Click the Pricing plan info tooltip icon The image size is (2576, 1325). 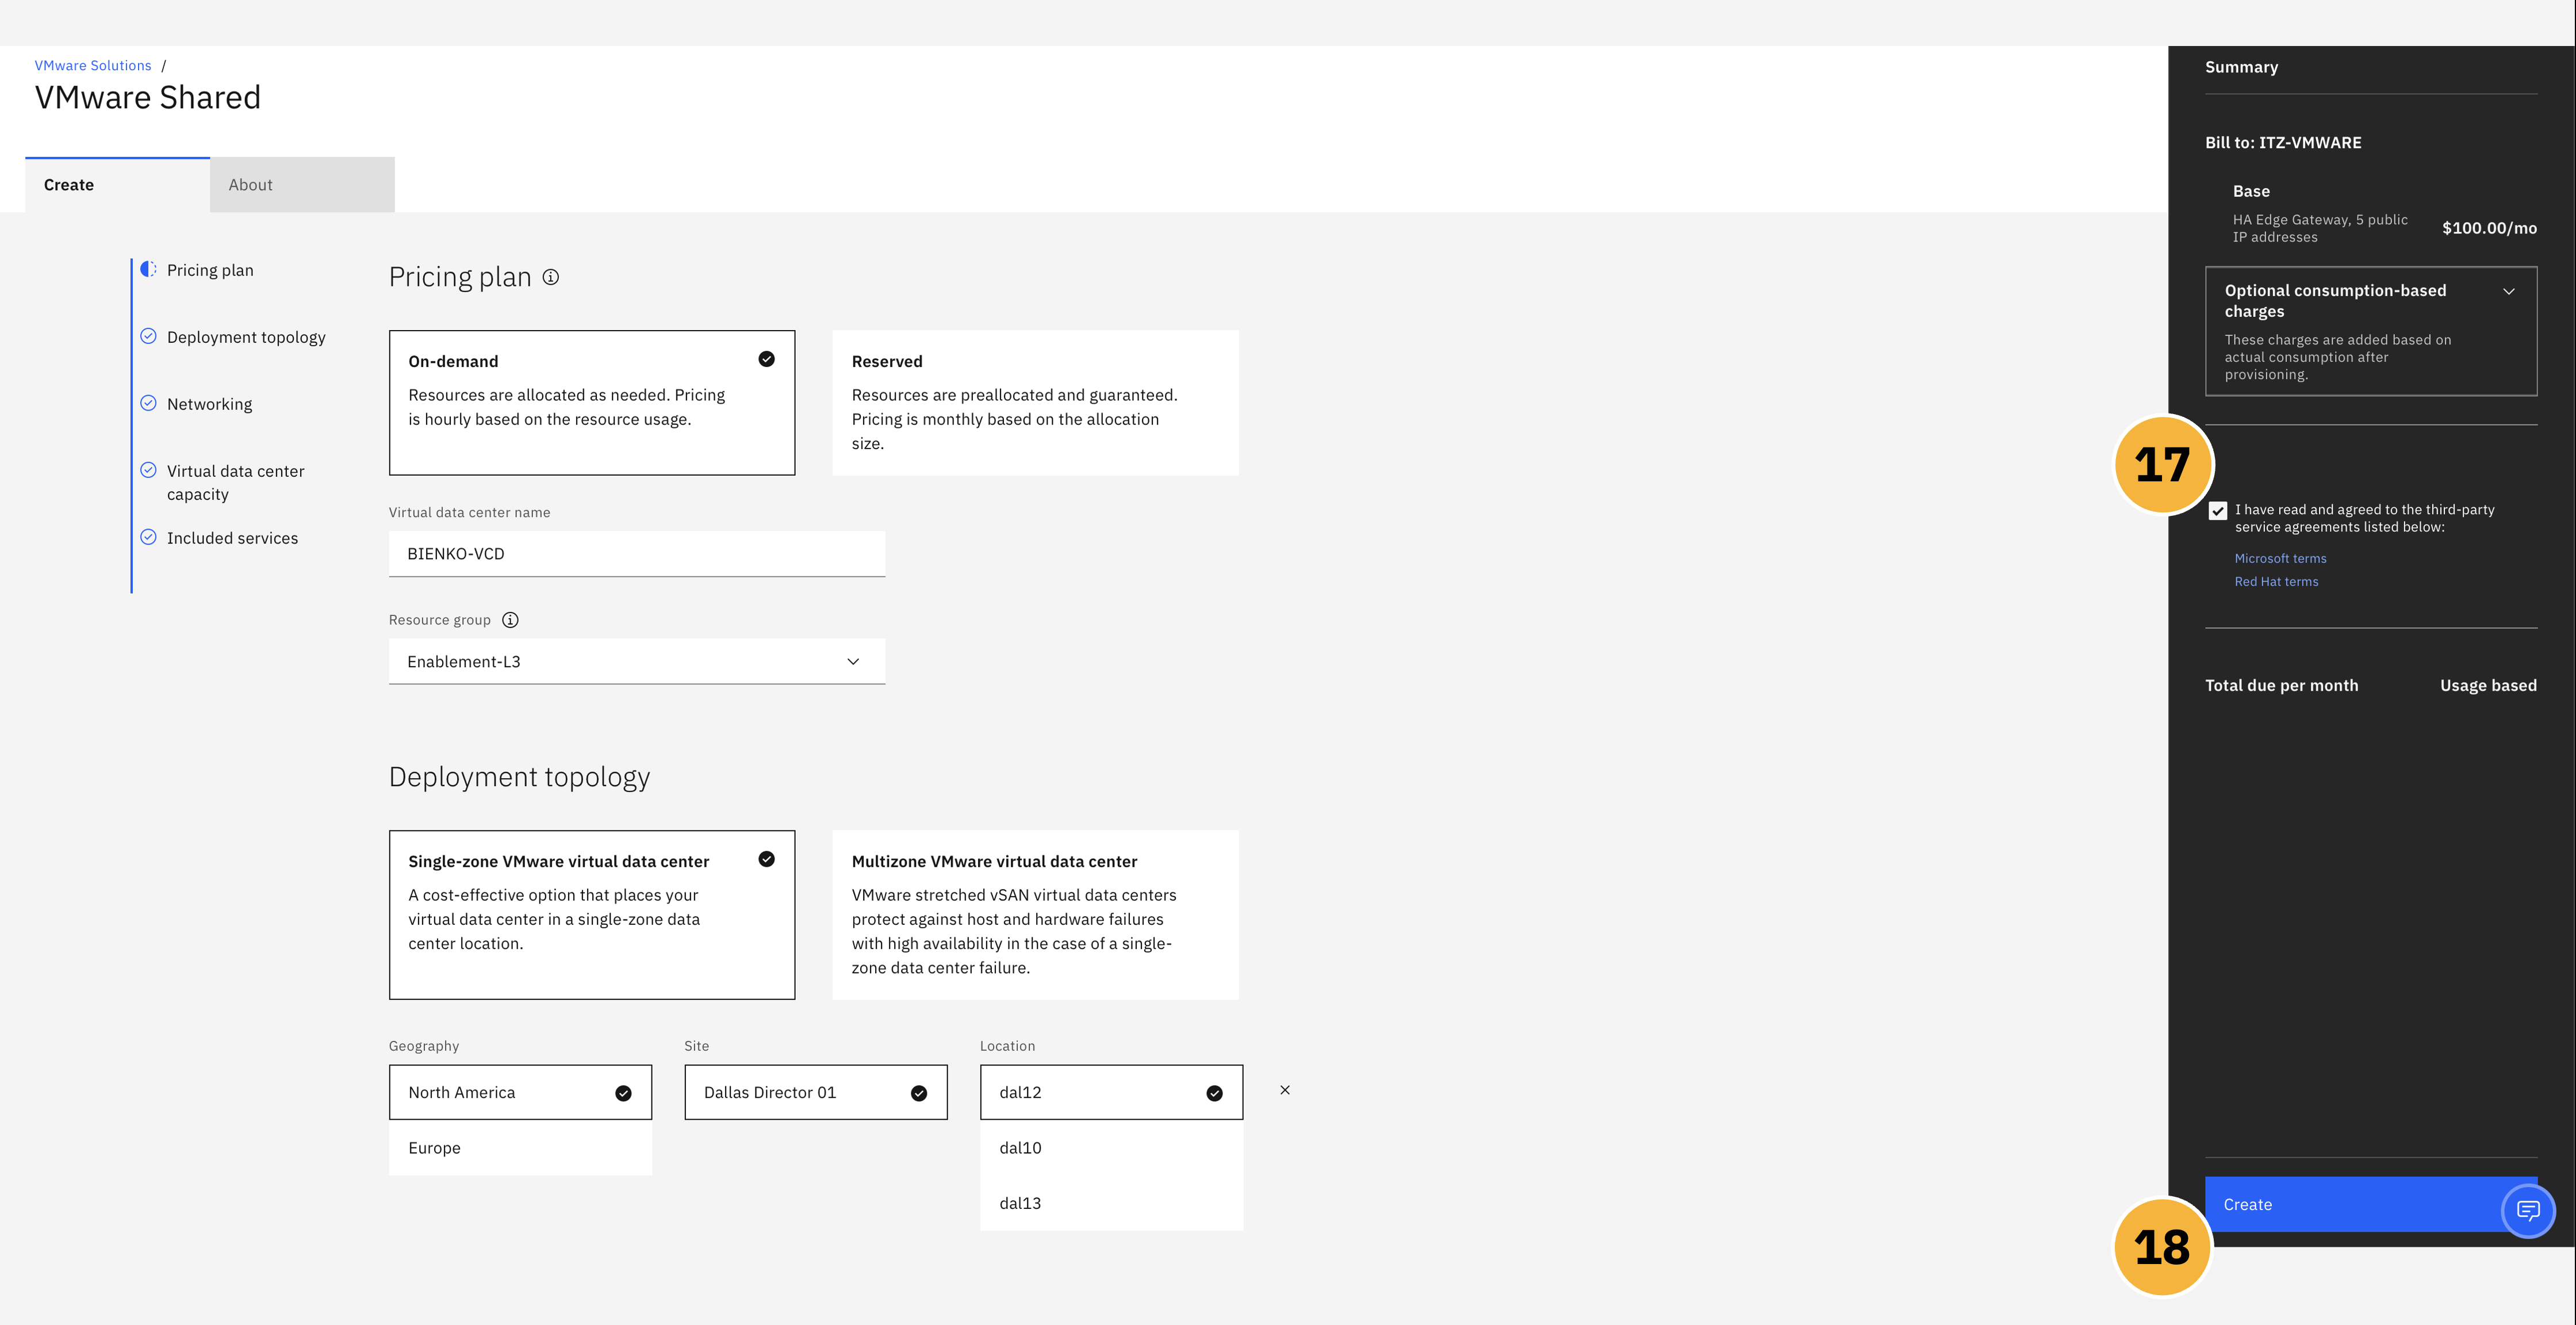click(550, 277)
